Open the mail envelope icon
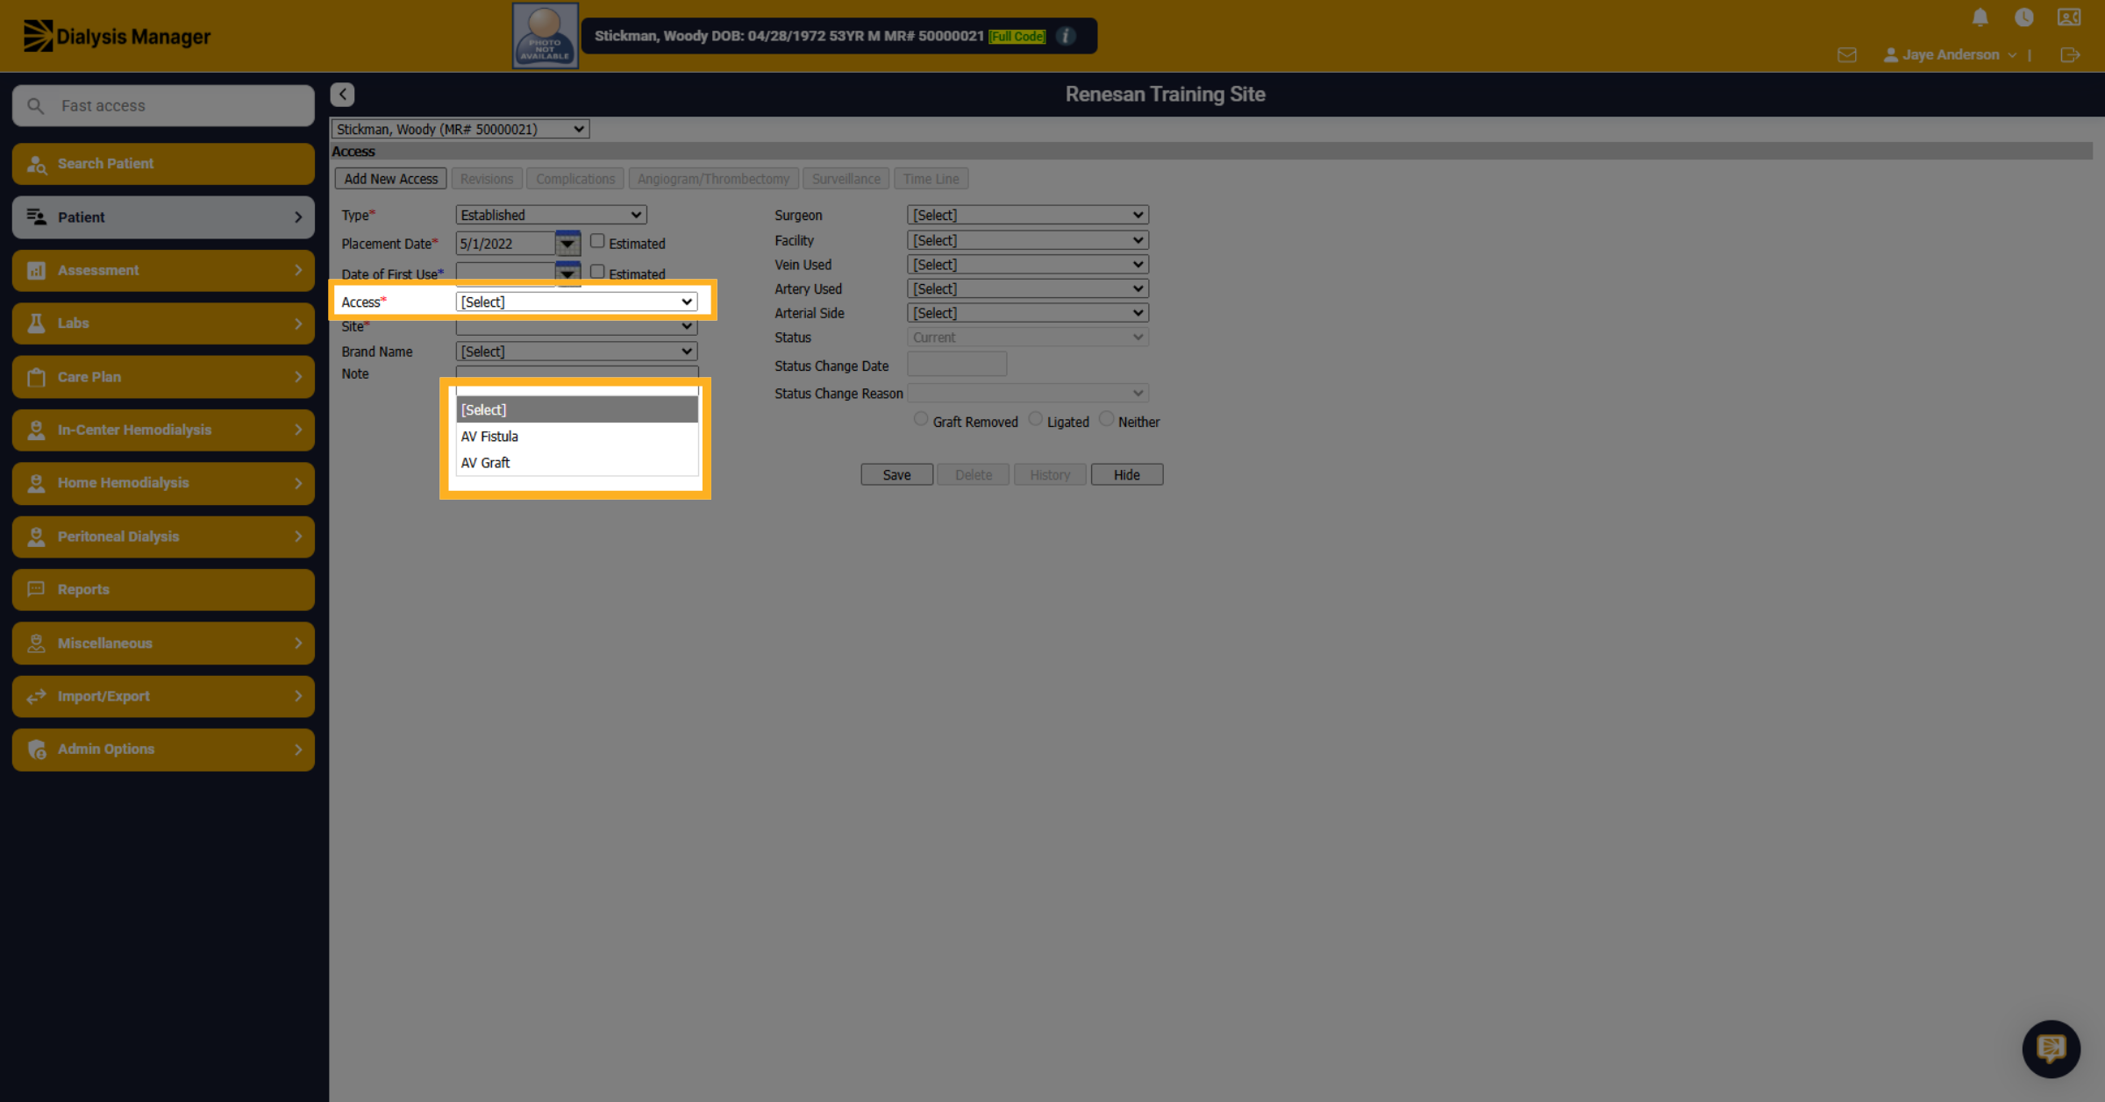 1846,55
